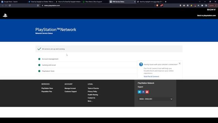Bookmark this page with the bookmark icon
Screen dimensions: 218x123
tap(38, 5)
